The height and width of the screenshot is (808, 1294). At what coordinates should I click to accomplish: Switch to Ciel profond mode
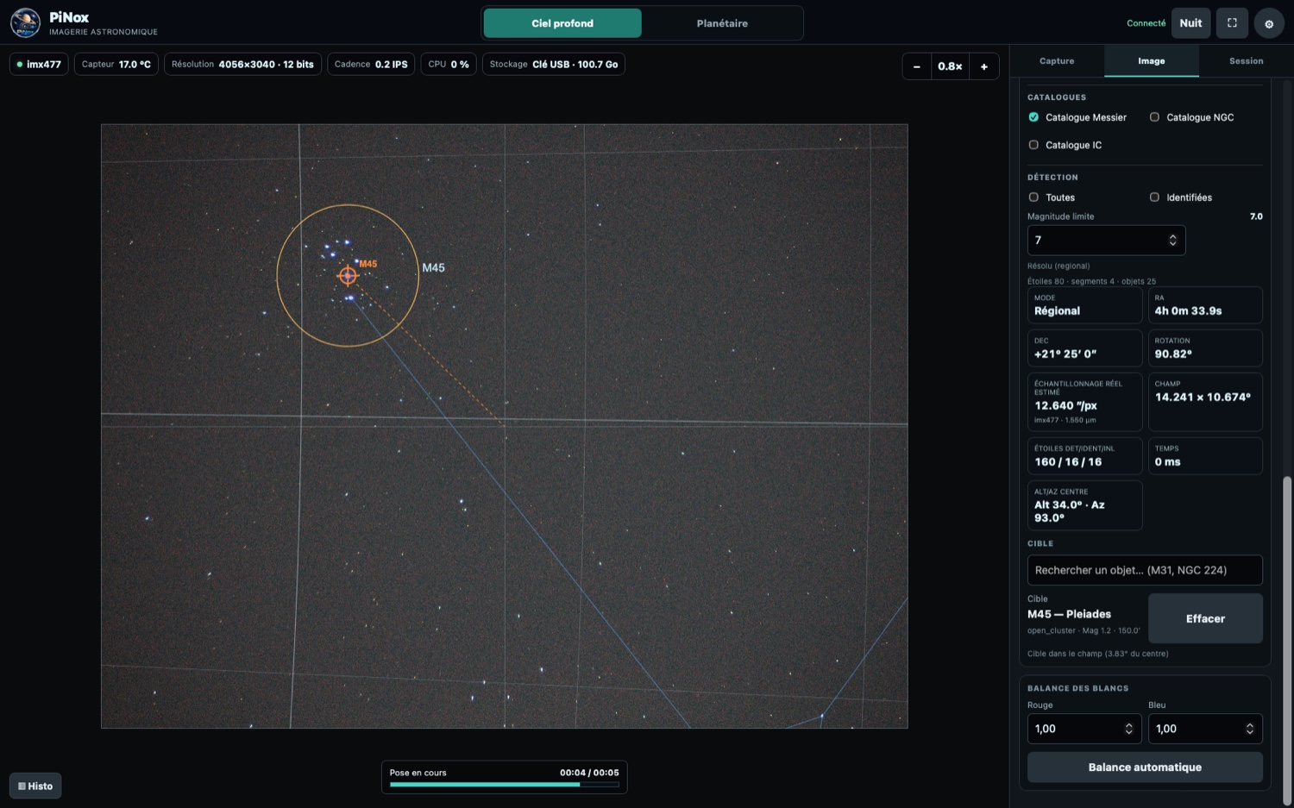562,23
